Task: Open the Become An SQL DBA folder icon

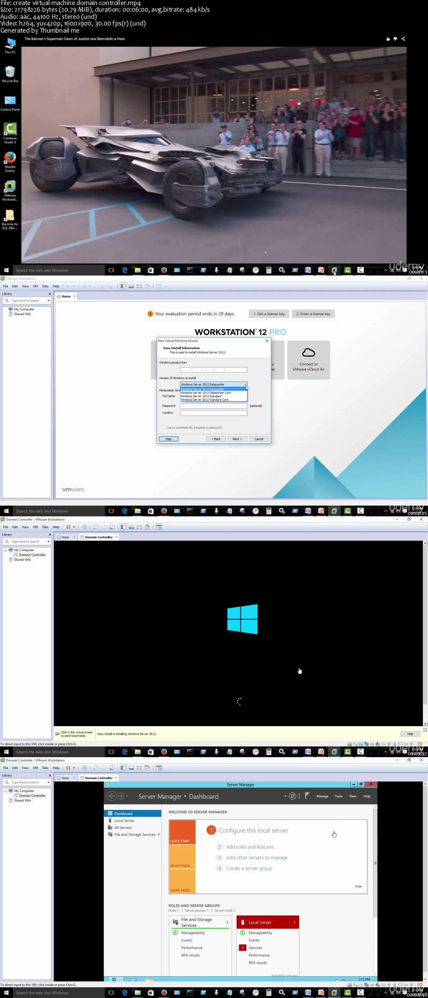Action: point(10,220)
